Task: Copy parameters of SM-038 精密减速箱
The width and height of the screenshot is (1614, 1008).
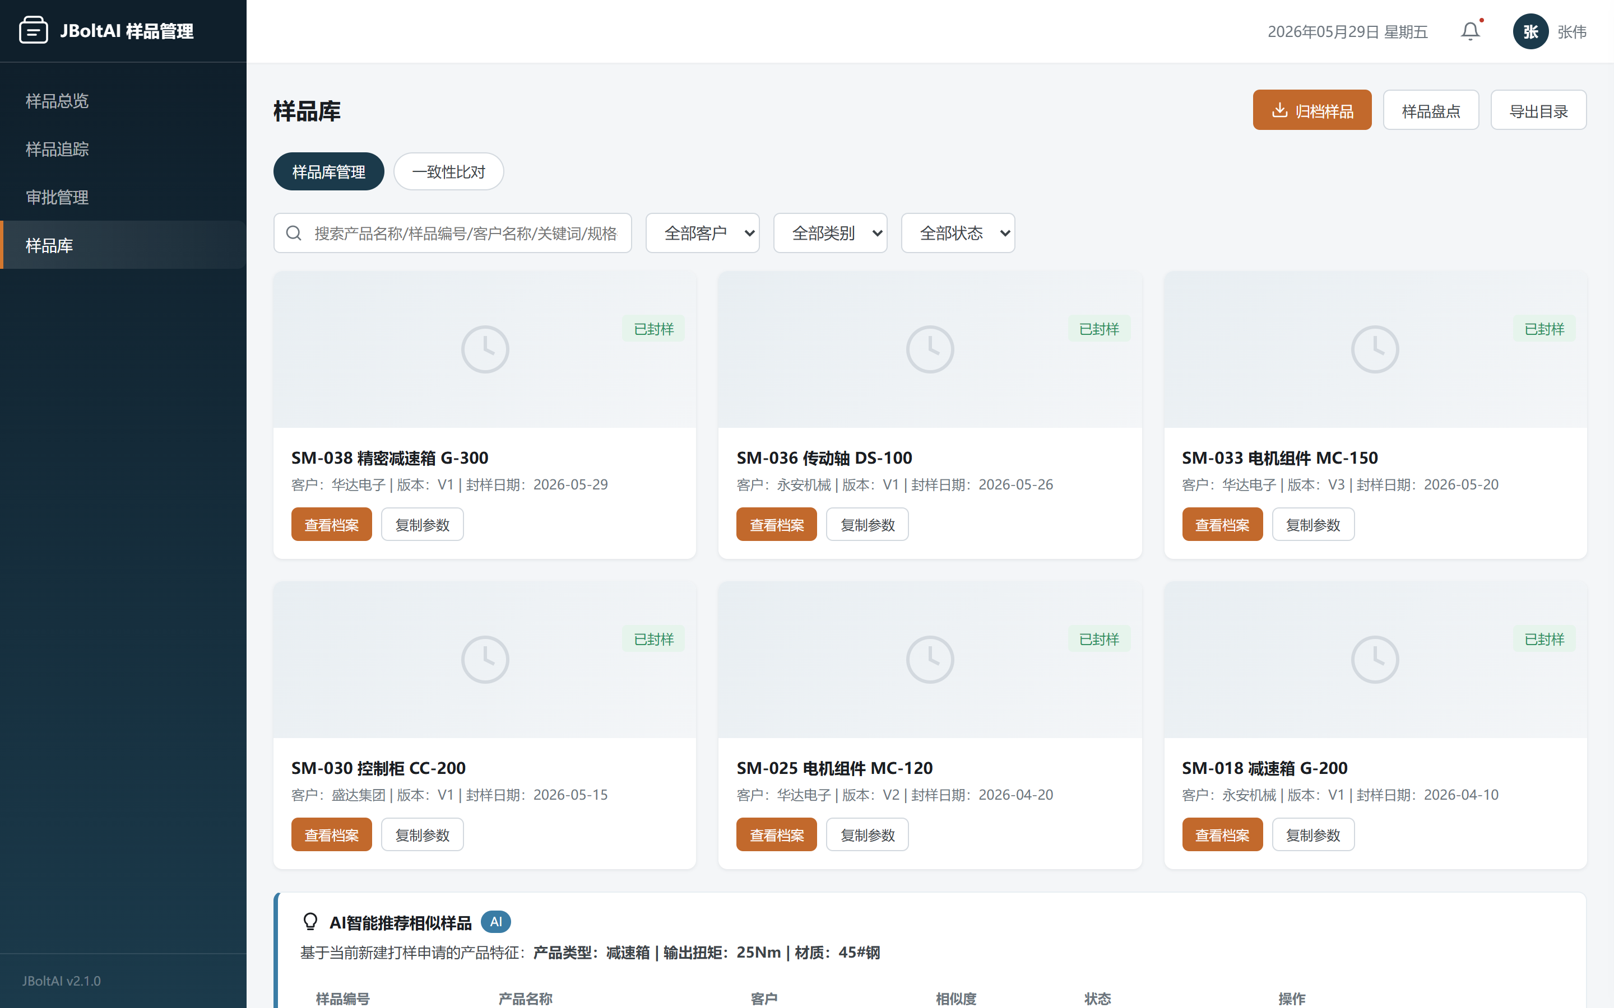Action: (422, 524)
